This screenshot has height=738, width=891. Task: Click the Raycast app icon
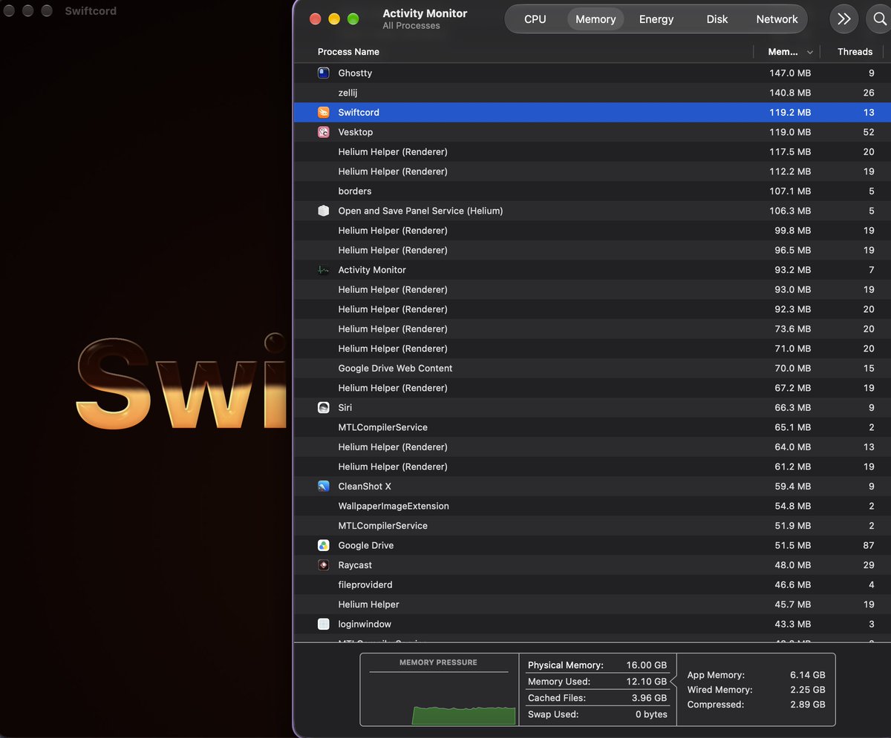[324, 565]
